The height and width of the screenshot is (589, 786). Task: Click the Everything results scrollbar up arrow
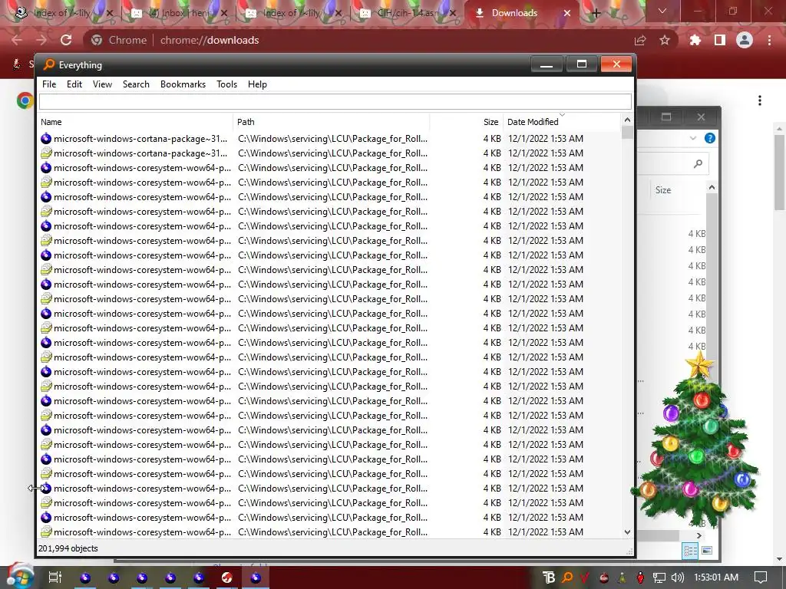pos(627,120)
